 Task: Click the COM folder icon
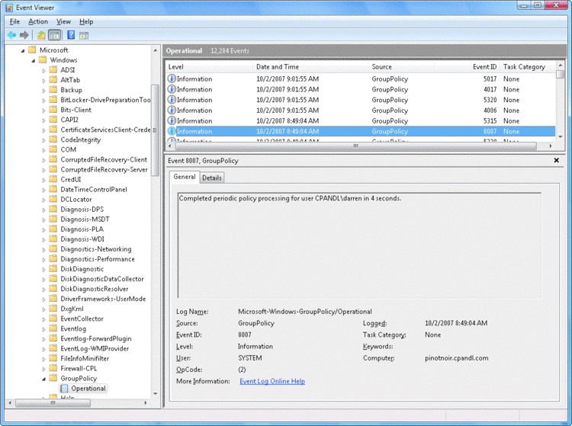(53, 149)
